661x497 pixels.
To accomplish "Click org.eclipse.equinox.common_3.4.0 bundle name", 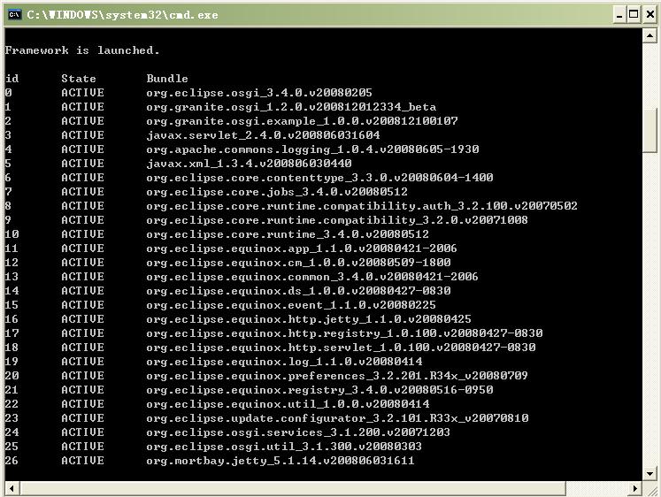I will point(312,277).
